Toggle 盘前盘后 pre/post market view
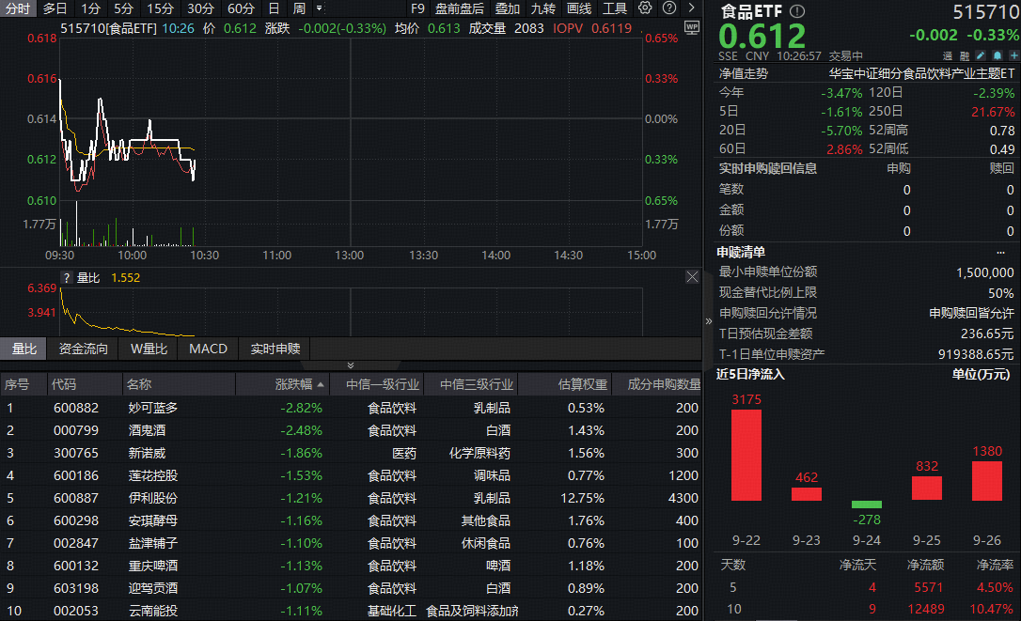The width and height of the screenshot is (1021, 621). [460, 8]
